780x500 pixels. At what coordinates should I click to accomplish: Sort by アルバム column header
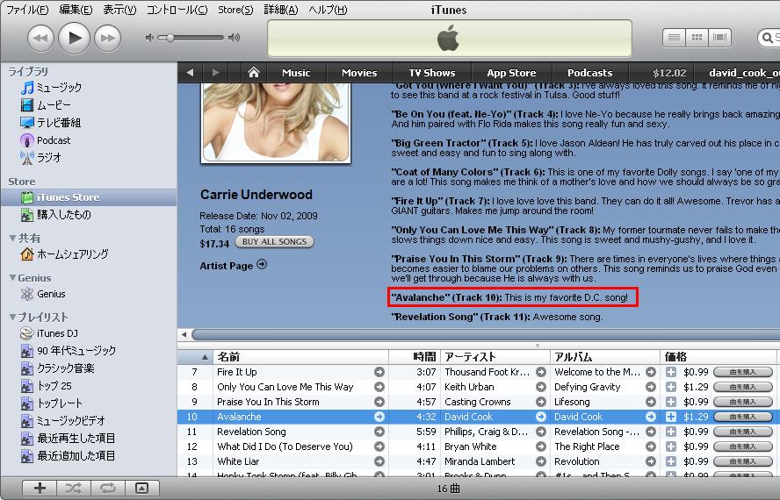605,357
